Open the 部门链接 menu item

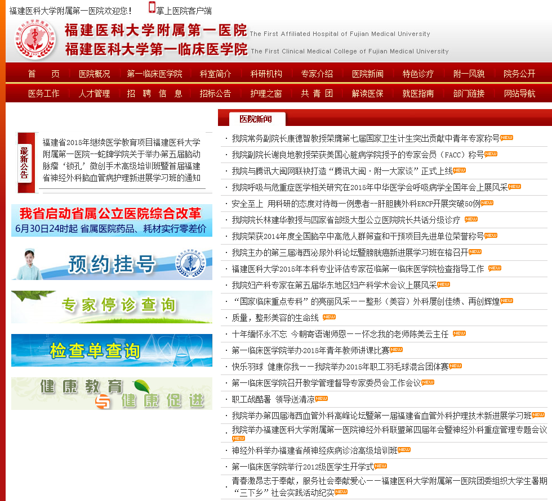[469, 93]
